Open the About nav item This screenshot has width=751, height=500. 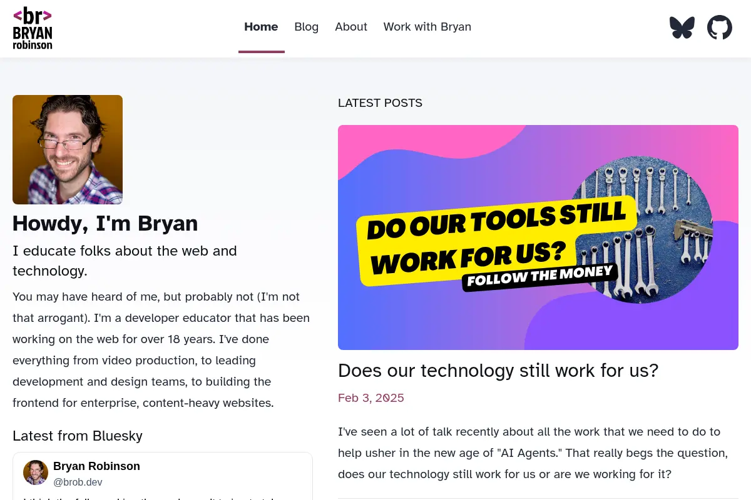coord(351,27)
